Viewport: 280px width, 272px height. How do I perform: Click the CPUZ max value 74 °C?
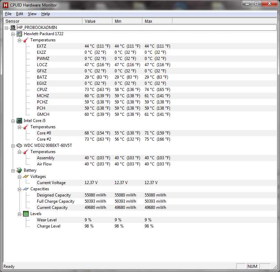(x=157, y=89)
